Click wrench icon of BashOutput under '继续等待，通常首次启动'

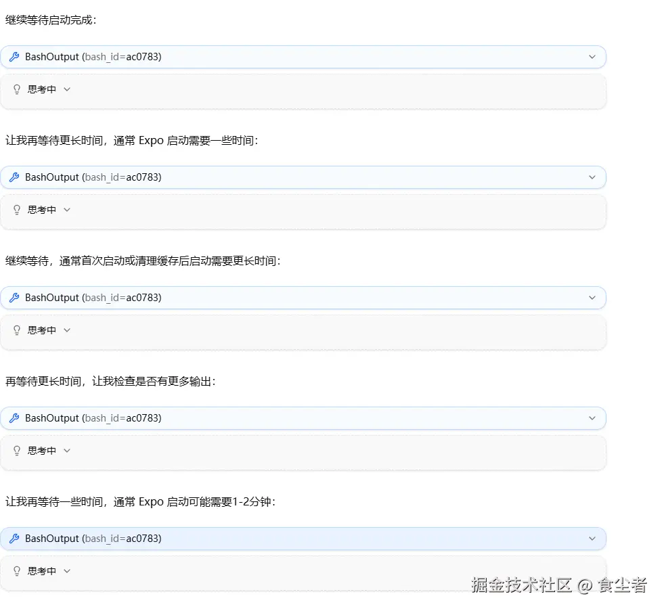point(14,298)
